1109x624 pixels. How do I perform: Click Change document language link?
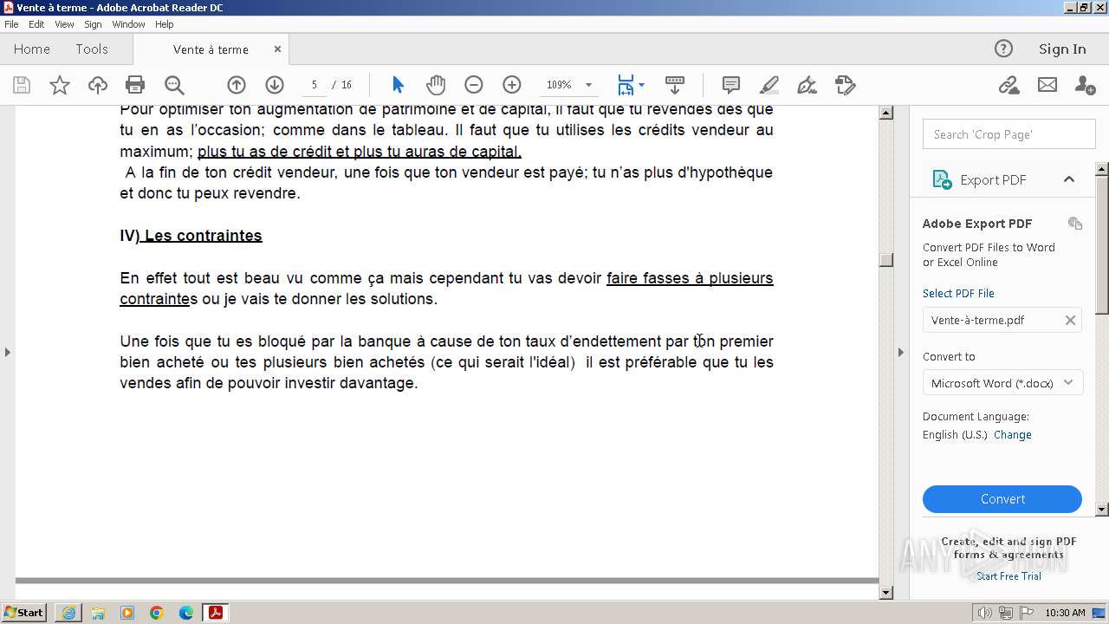click(1013, 435)
